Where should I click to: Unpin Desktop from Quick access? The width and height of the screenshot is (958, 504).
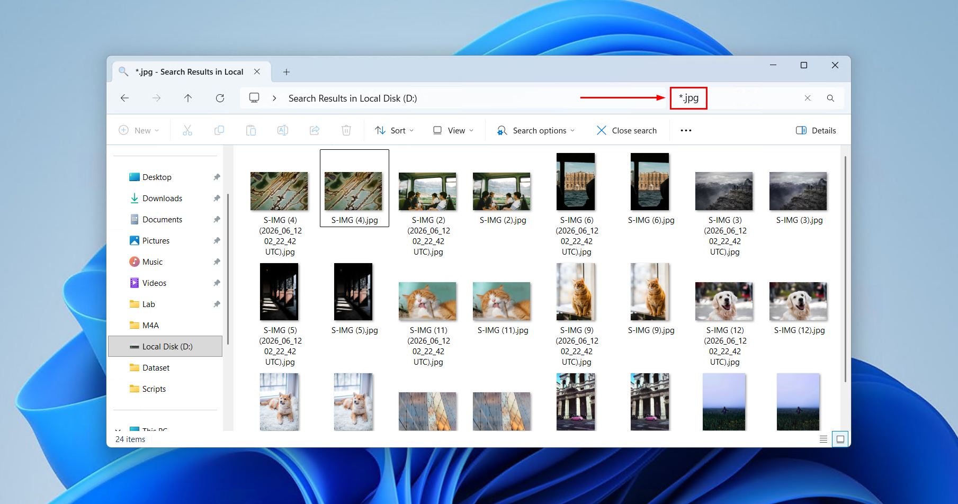coord(217,177)
